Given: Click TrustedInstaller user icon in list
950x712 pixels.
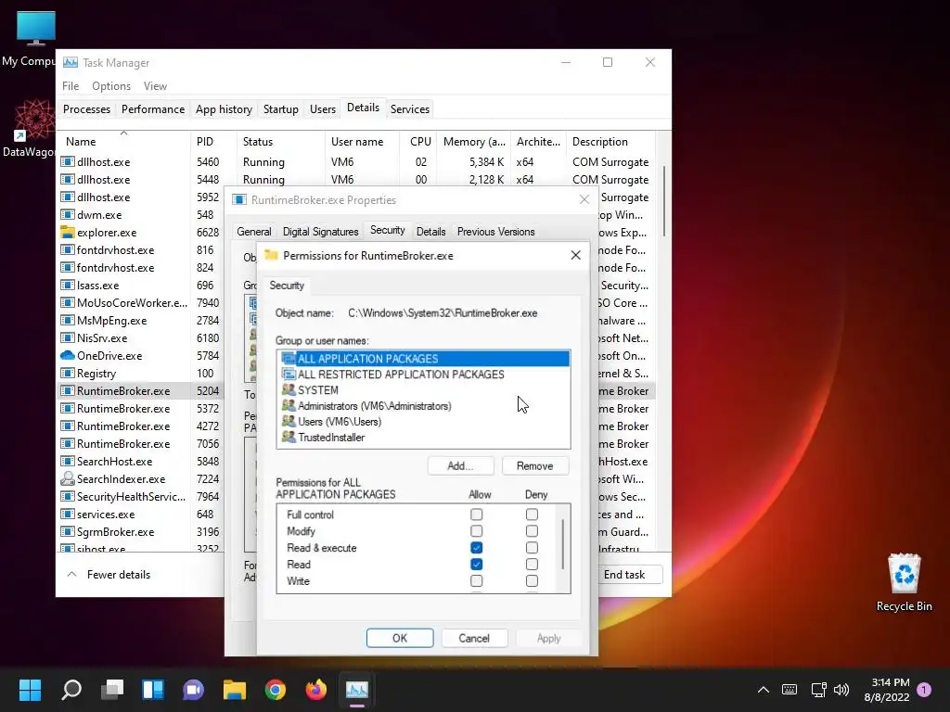Looking at the screenshot, I should tap(289, 438).
